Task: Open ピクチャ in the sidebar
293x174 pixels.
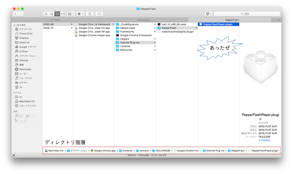Action: tap(21, 83)
